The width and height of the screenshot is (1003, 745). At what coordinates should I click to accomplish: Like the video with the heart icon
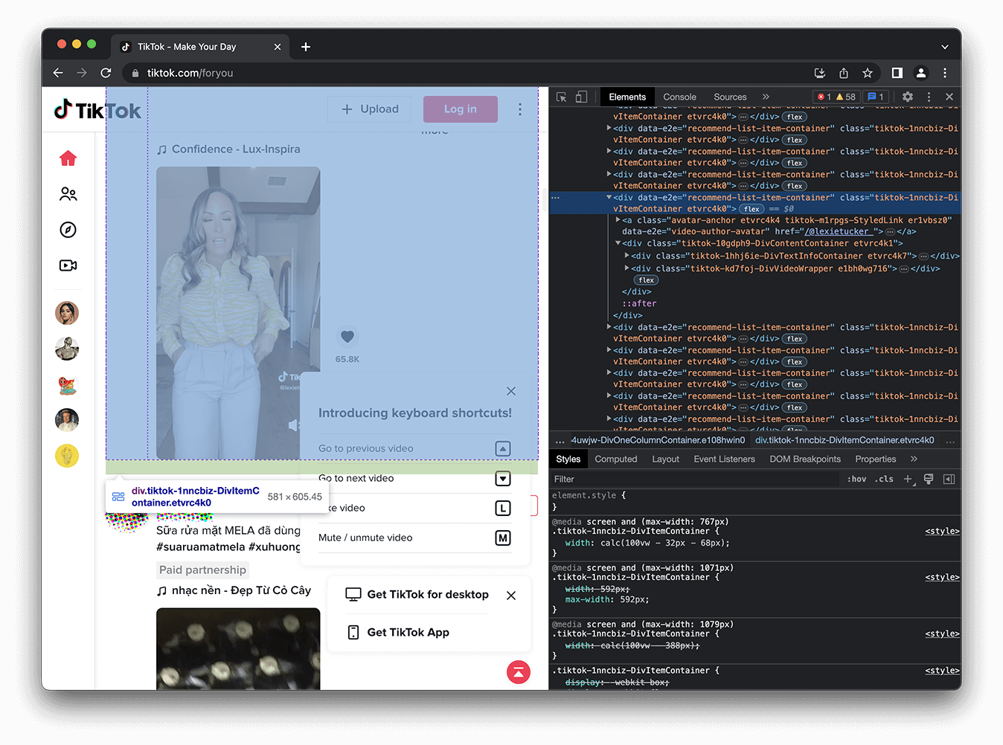pyautogui.click(x=347, y=337)
